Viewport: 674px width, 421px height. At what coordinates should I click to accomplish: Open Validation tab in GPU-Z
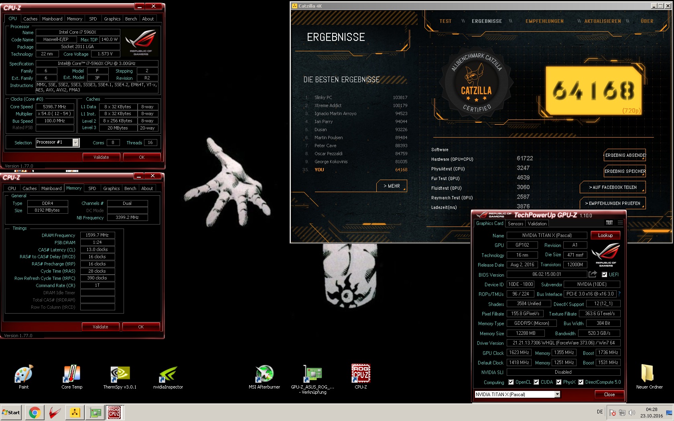[x=537, y=224]
